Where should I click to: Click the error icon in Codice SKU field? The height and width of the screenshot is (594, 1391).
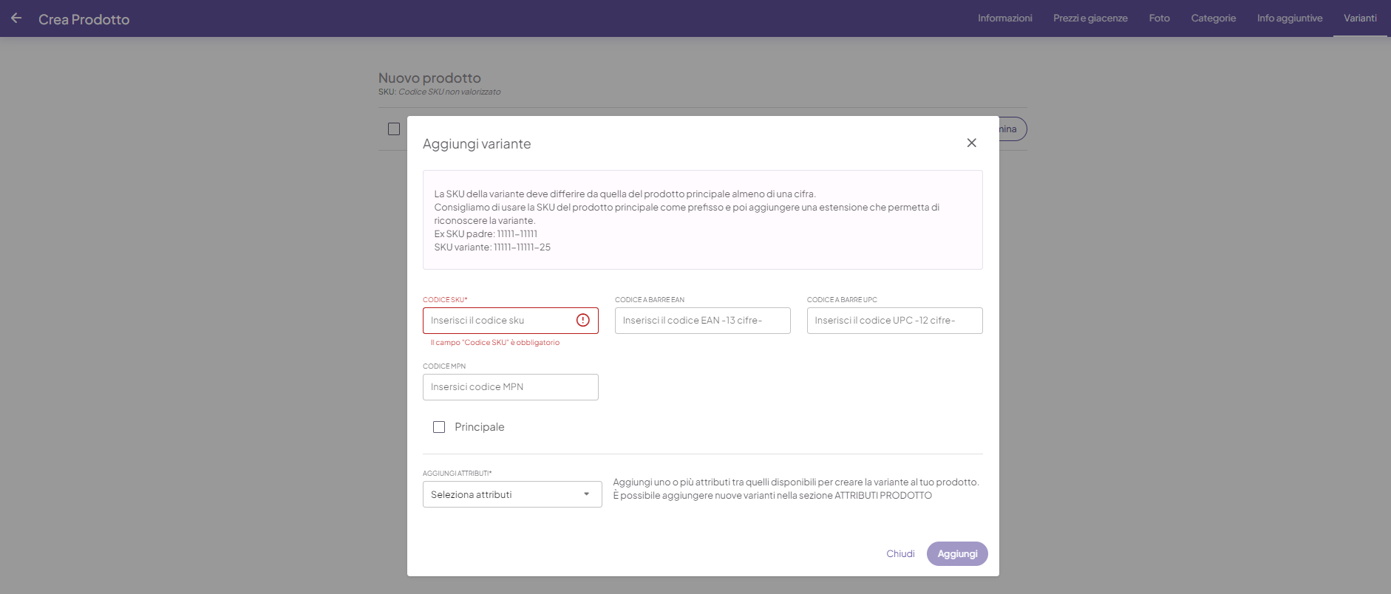point(583,320)
